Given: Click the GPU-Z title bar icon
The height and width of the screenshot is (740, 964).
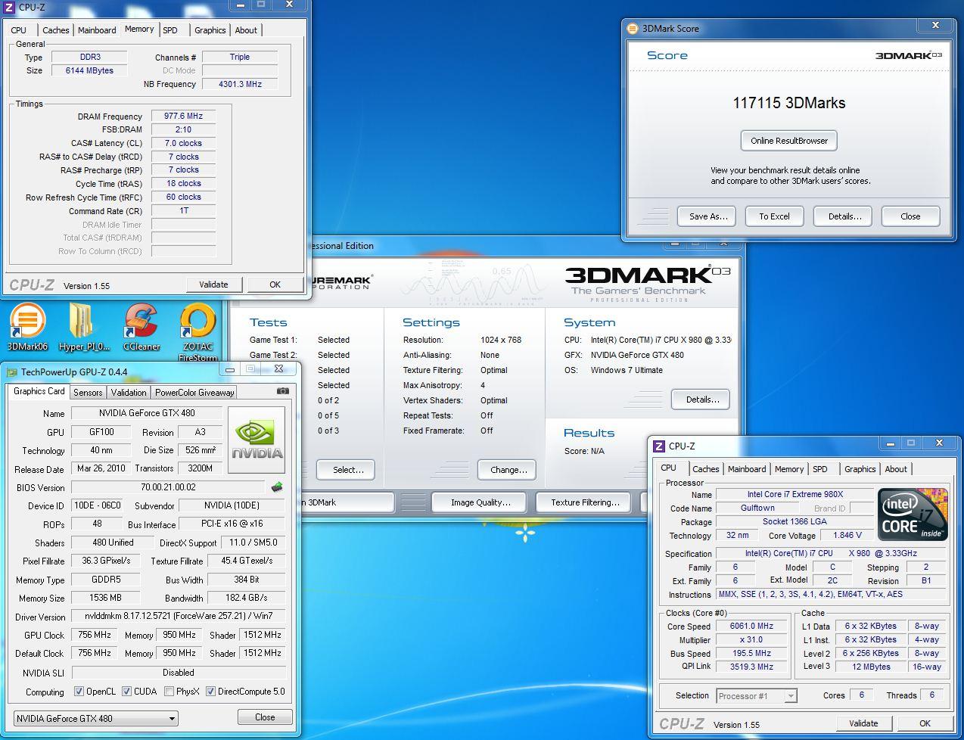Looking at the screenshot, I should coord(11,372).
